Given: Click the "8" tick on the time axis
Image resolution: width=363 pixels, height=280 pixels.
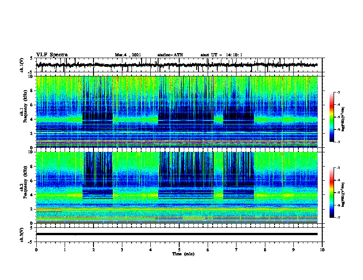Looking at the screenshot, I should coord(265,250).
